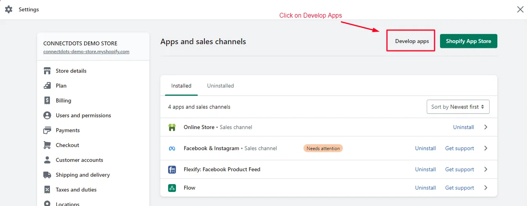Click the Payments card icon
Viewport: 527px width, 206px height.
pos(47,130)
